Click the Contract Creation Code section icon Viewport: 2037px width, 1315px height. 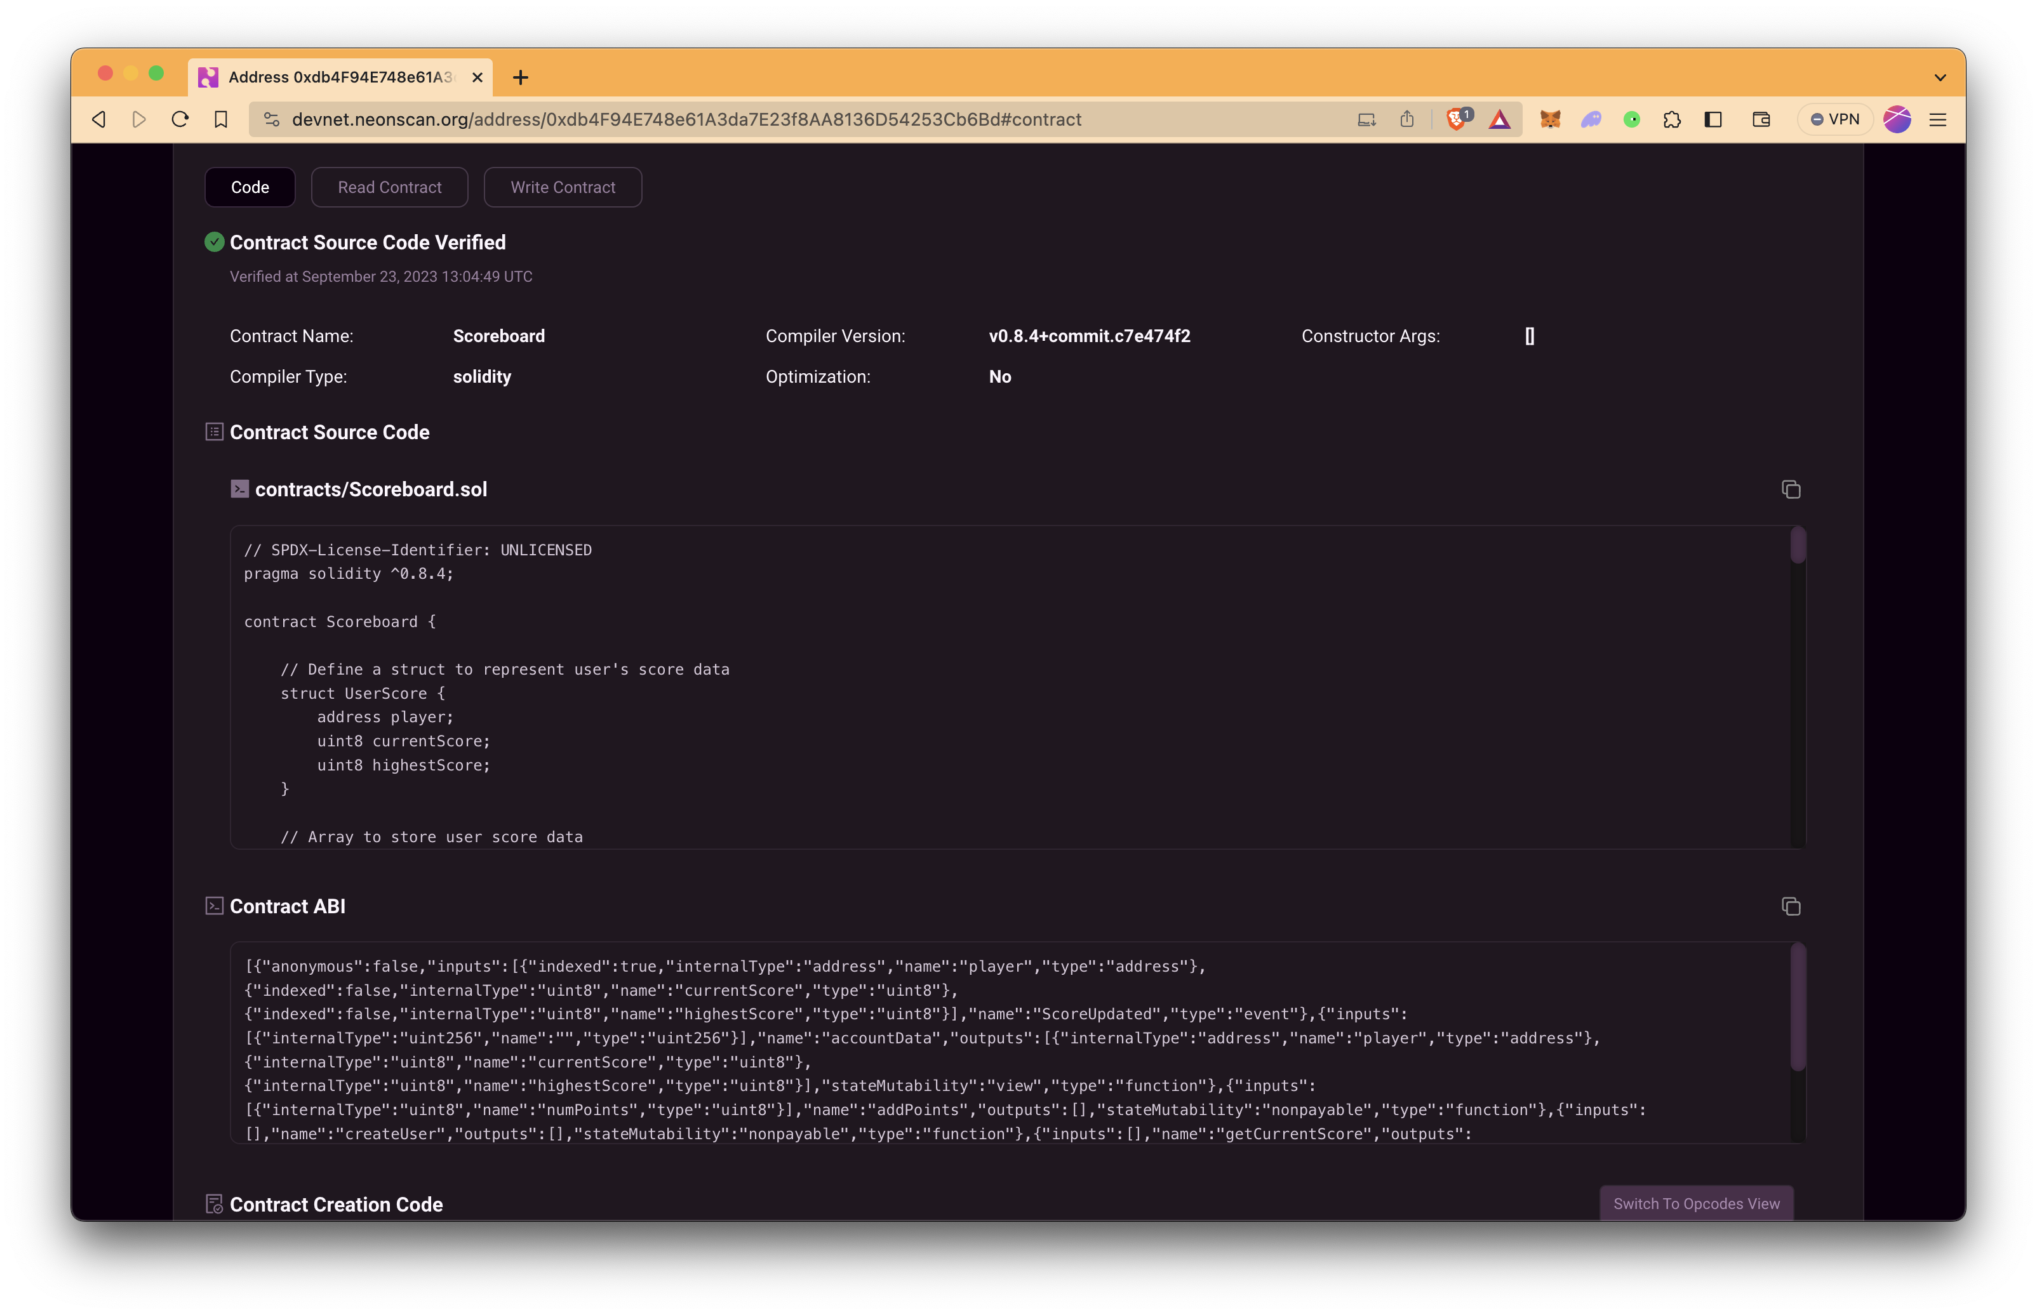click(x=215, y=1204)
